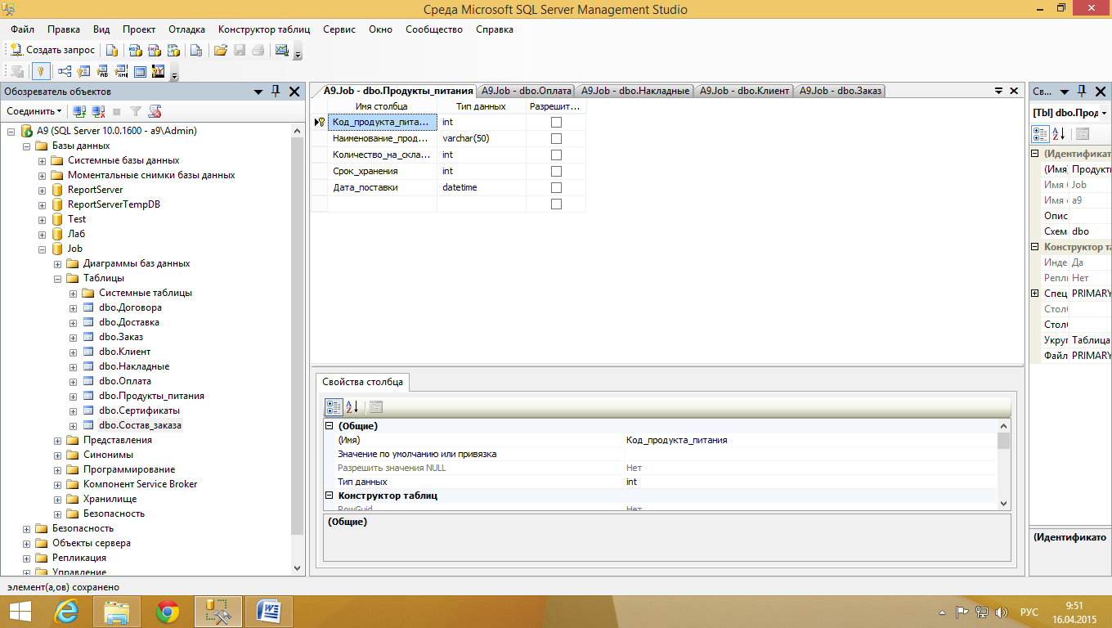Allow NULL for Количество_на_скла column
Image resolution: width=1112 pixels, height=628 pixels.
point(556,155)
